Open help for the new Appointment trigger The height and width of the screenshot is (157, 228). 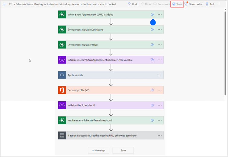[152, 15]
